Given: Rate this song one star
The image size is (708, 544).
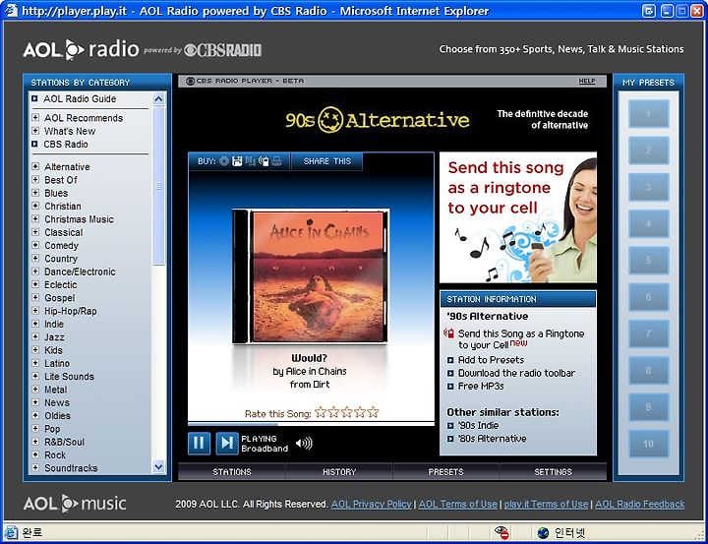Looking at the screenshot, I should pyautogui.click(x=321, y=412).
